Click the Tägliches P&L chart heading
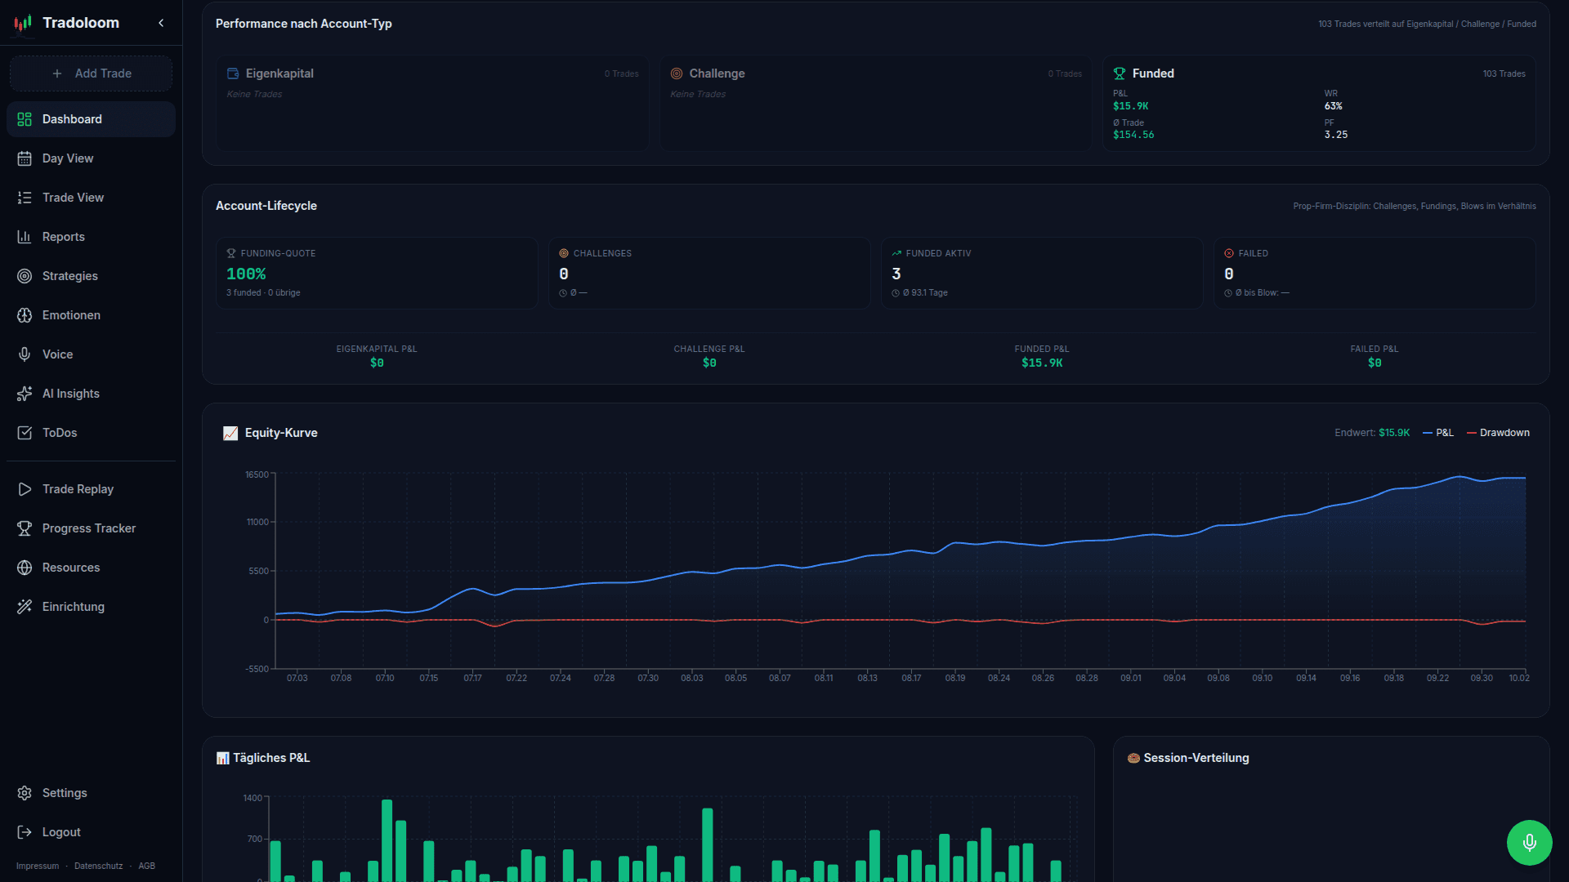 click(x=271, y=758)
